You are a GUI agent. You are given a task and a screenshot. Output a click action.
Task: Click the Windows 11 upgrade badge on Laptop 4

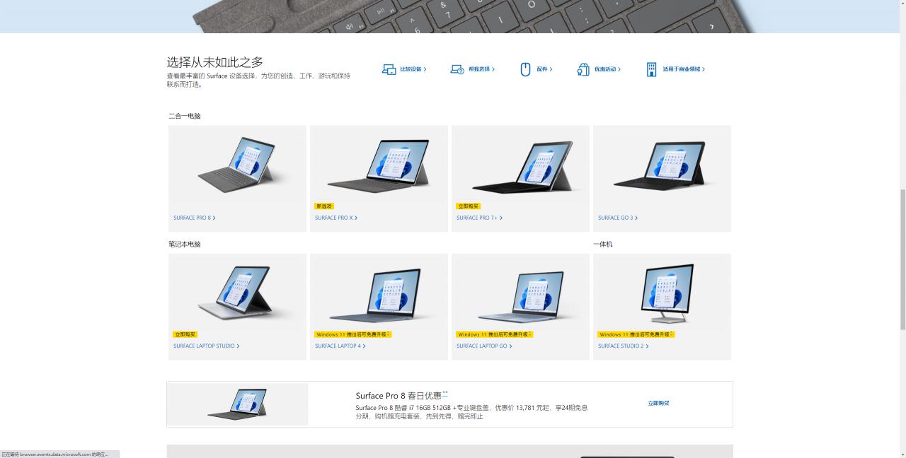pyautogui.click(x=353, y=334)
